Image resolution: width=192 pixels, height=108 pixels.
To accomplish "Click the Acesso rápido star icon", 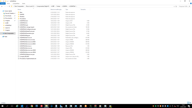I will pos(3,11).
